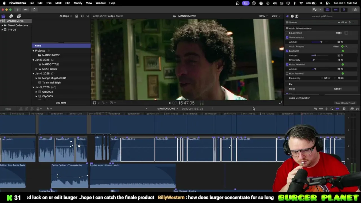Image resolution: width=361 pixels, height=203 pixels.
Task: Show the photos and audio sidebar
Action: (x=11, y=16)
